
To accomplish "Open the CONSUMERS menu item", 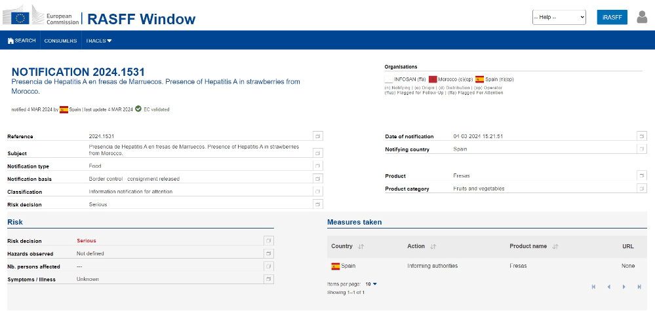I will [x=61, y=41].
